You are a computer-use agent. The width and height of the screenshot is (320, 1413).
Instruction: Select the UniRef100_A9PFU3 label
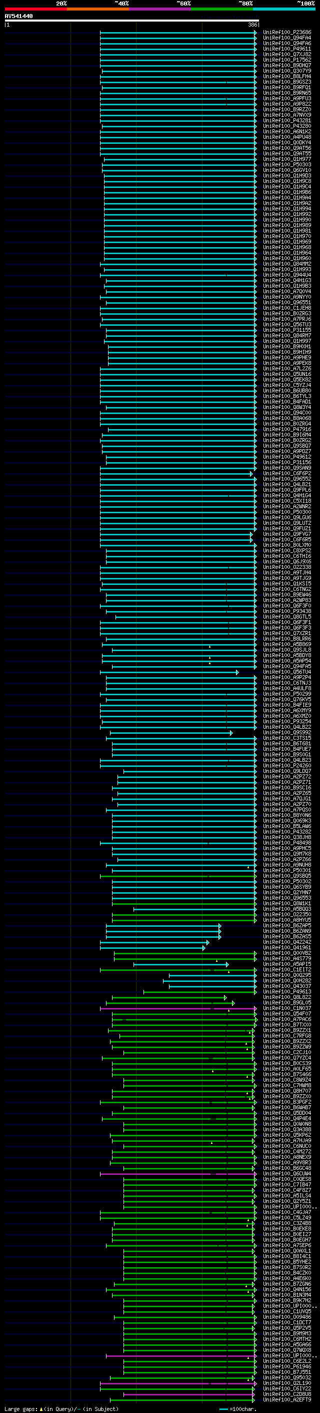[x=287, y=99]
